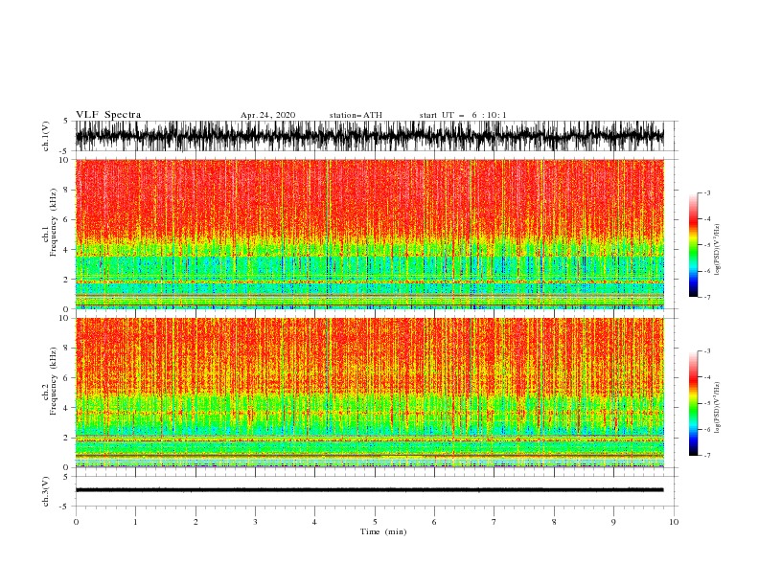Click the color scale bar beside ch.2 spectrogram
Image resolution: width=759 pixels, height=586 pixels.
pos(693,403)
